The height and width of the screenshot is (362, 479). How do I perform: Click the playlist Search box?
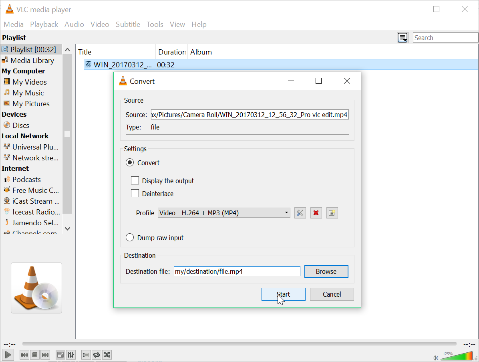click(x=445, y=38)
